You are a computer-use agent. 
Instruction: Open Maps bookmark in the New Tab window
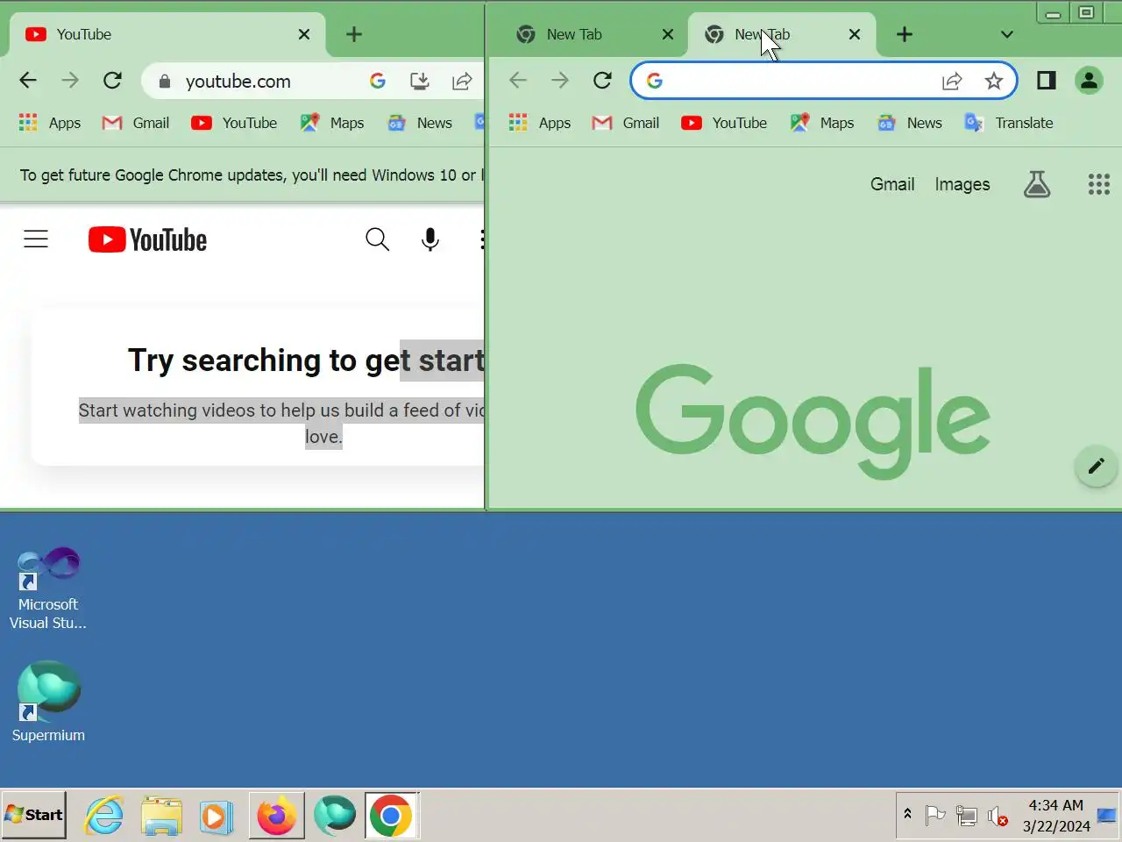point(822,123)
